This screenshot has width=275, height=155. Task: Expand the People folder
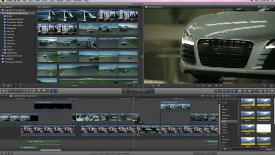[x=2, y=50]
